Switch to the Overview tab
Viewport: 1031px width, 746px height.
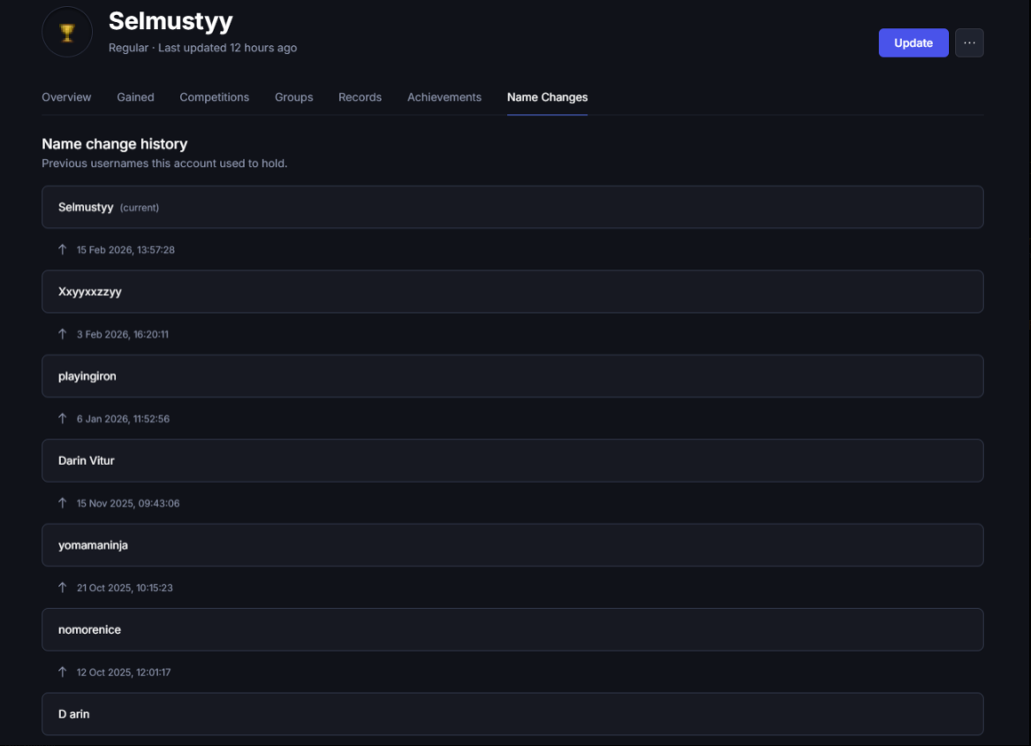(66, 97)
